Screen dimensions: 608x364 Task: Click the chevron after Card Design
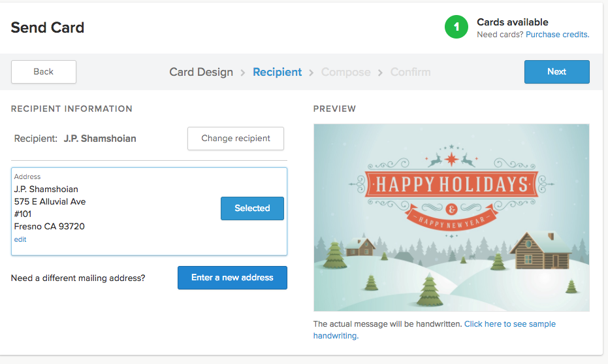pyautogui.click(x=243, y=73)
